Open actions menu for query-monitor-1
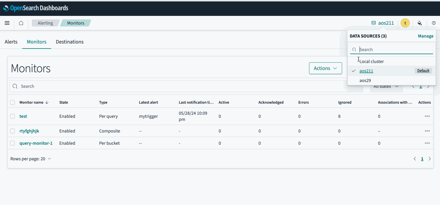 pyautogui.click(x=427, y=143)
